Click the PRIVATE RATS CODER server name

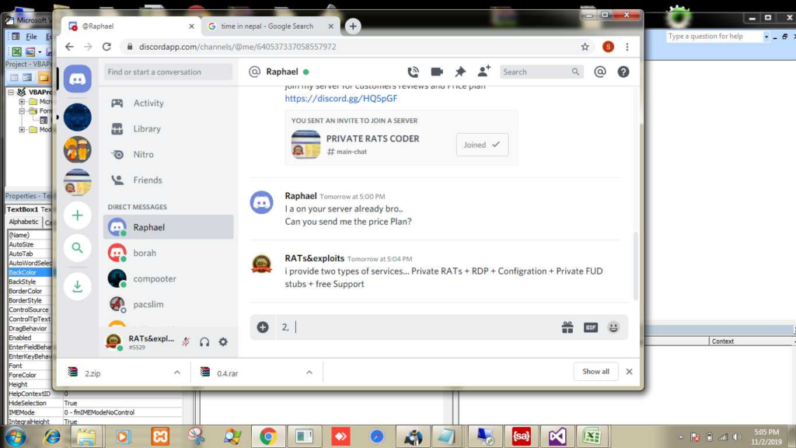click(372, 138)
